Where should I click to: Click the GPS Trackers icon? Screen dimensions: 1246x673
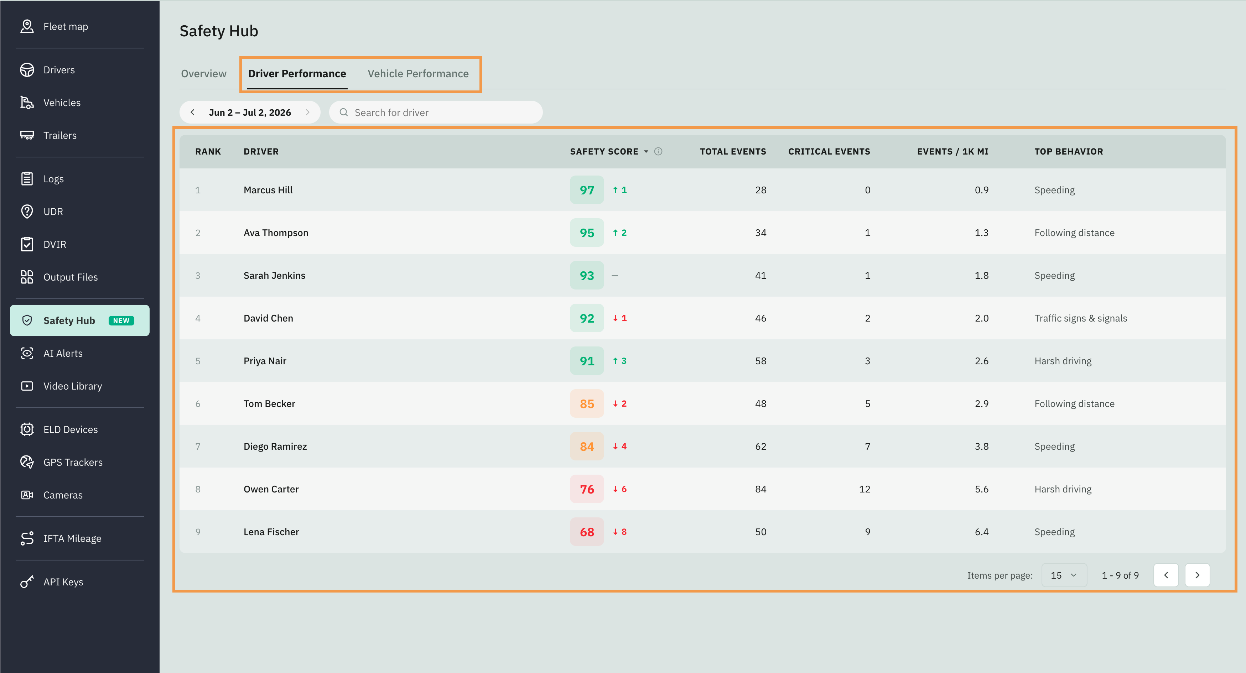[x=27, y=462]
